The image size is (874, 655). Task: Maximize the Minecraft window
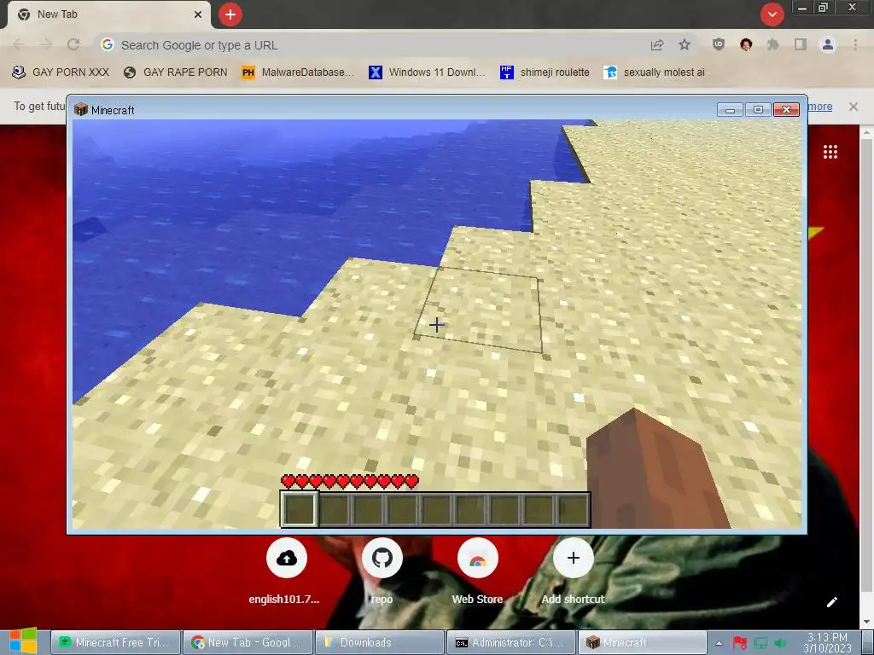click(758, 110)
